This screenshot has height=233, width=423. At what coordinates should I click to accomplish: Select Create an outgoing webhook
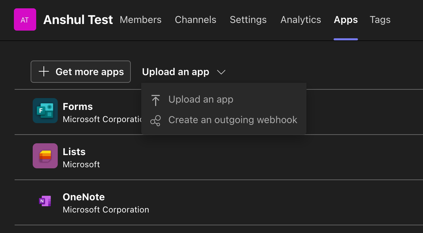tap(224, 120)
